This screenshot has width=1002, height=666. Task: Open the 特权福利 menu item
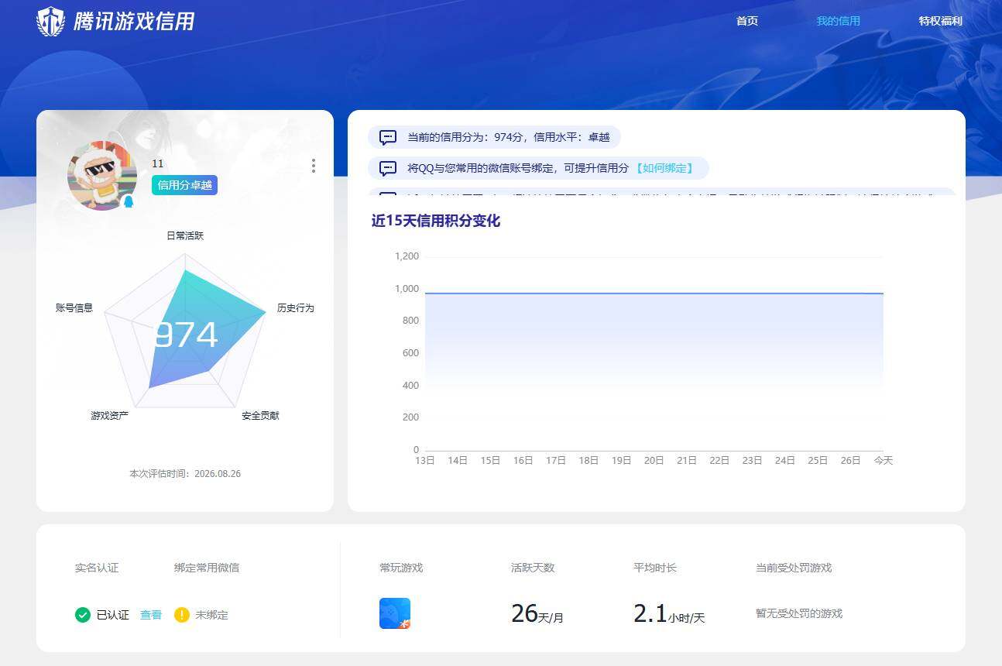click(940, 21)
